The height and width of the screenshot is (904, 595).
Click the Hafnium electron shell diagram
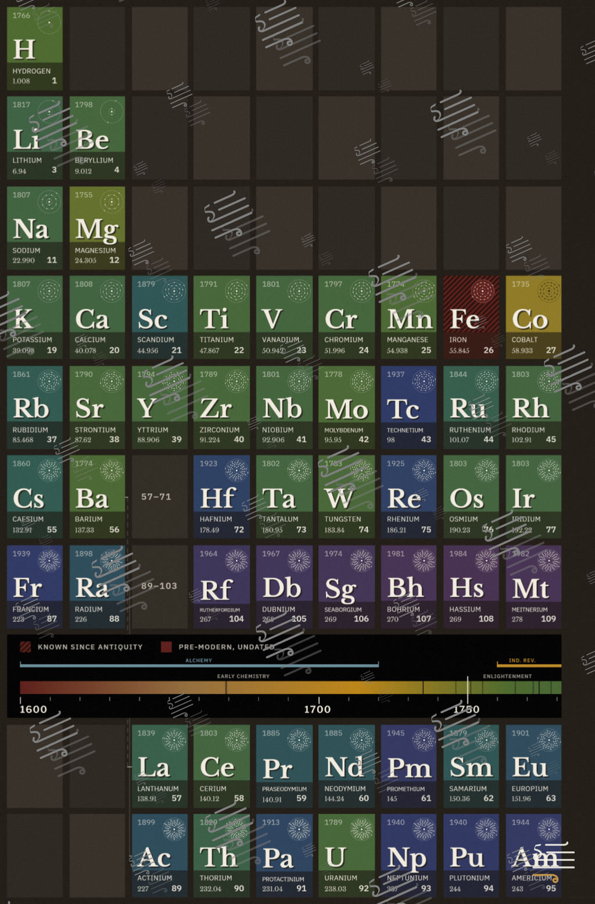pos(236,470)
